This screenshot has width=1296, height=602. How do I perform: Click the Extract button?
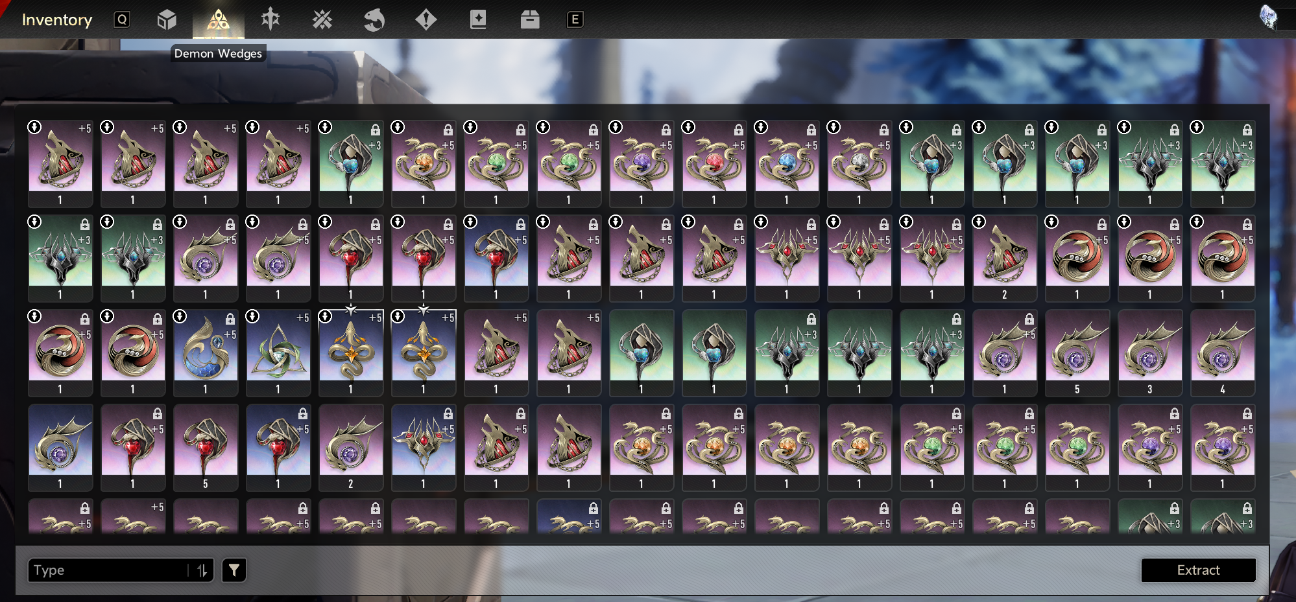pyautogui.click(x=1198, y=570)
